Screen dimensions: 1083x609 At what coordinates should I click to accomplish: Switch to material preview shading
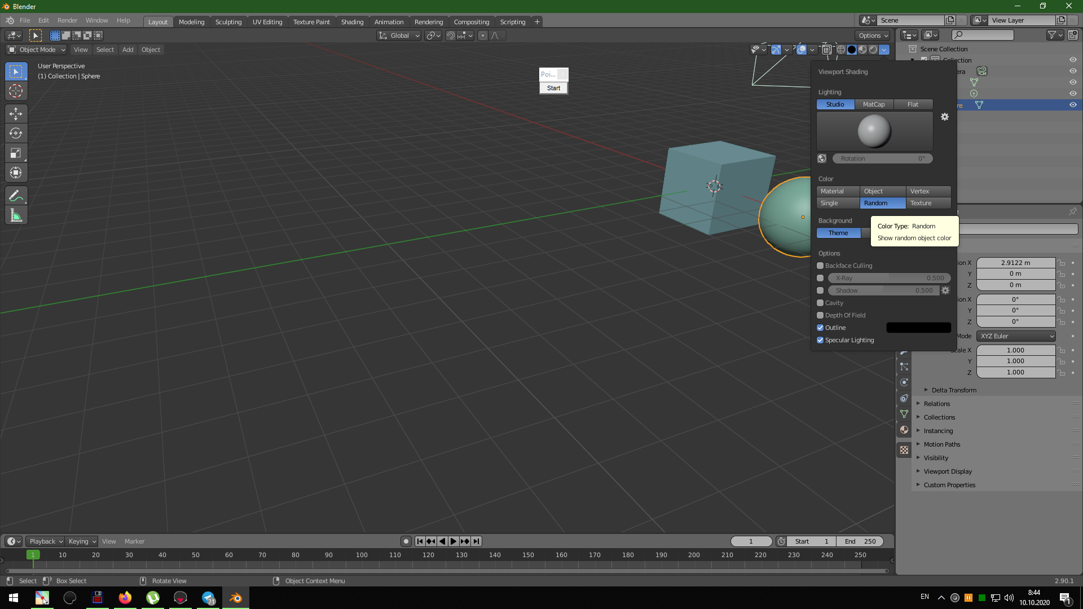[x=862, y=50]
